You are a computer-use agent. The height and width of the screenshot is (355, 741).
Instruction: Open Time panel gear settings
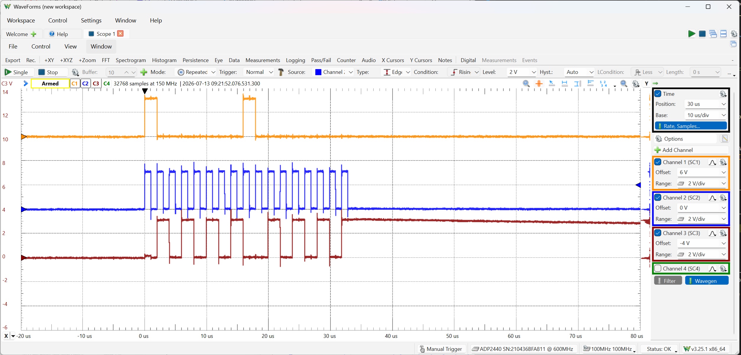click(x=723, y=94)
